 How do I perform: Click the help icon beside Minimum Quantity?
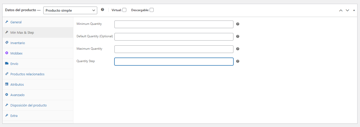pyautogui.click(x=238, y=24)
